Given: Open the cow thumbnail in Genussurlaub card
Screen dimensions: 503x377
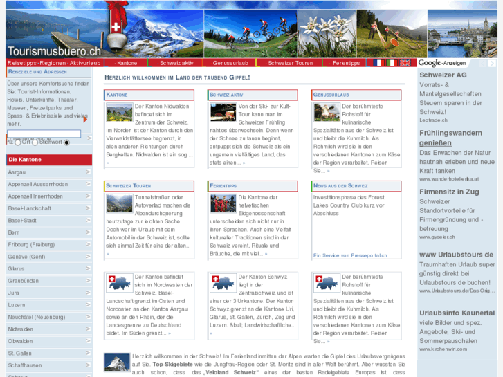Looking at the screenshot, I should 327,112.
